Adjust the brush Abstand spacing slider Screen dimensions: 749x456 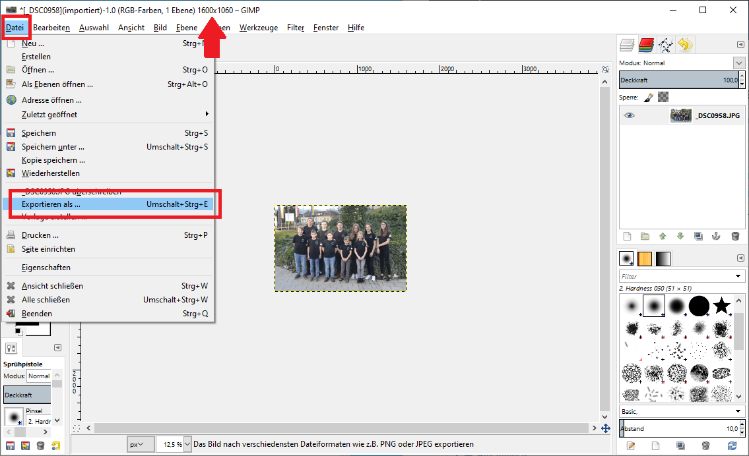click(x=678, y=428)
